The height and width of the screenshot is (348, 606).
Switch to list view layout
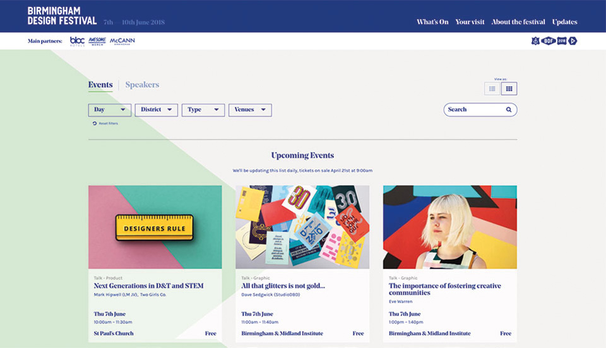pyautogui.click(x=492, y=89)
